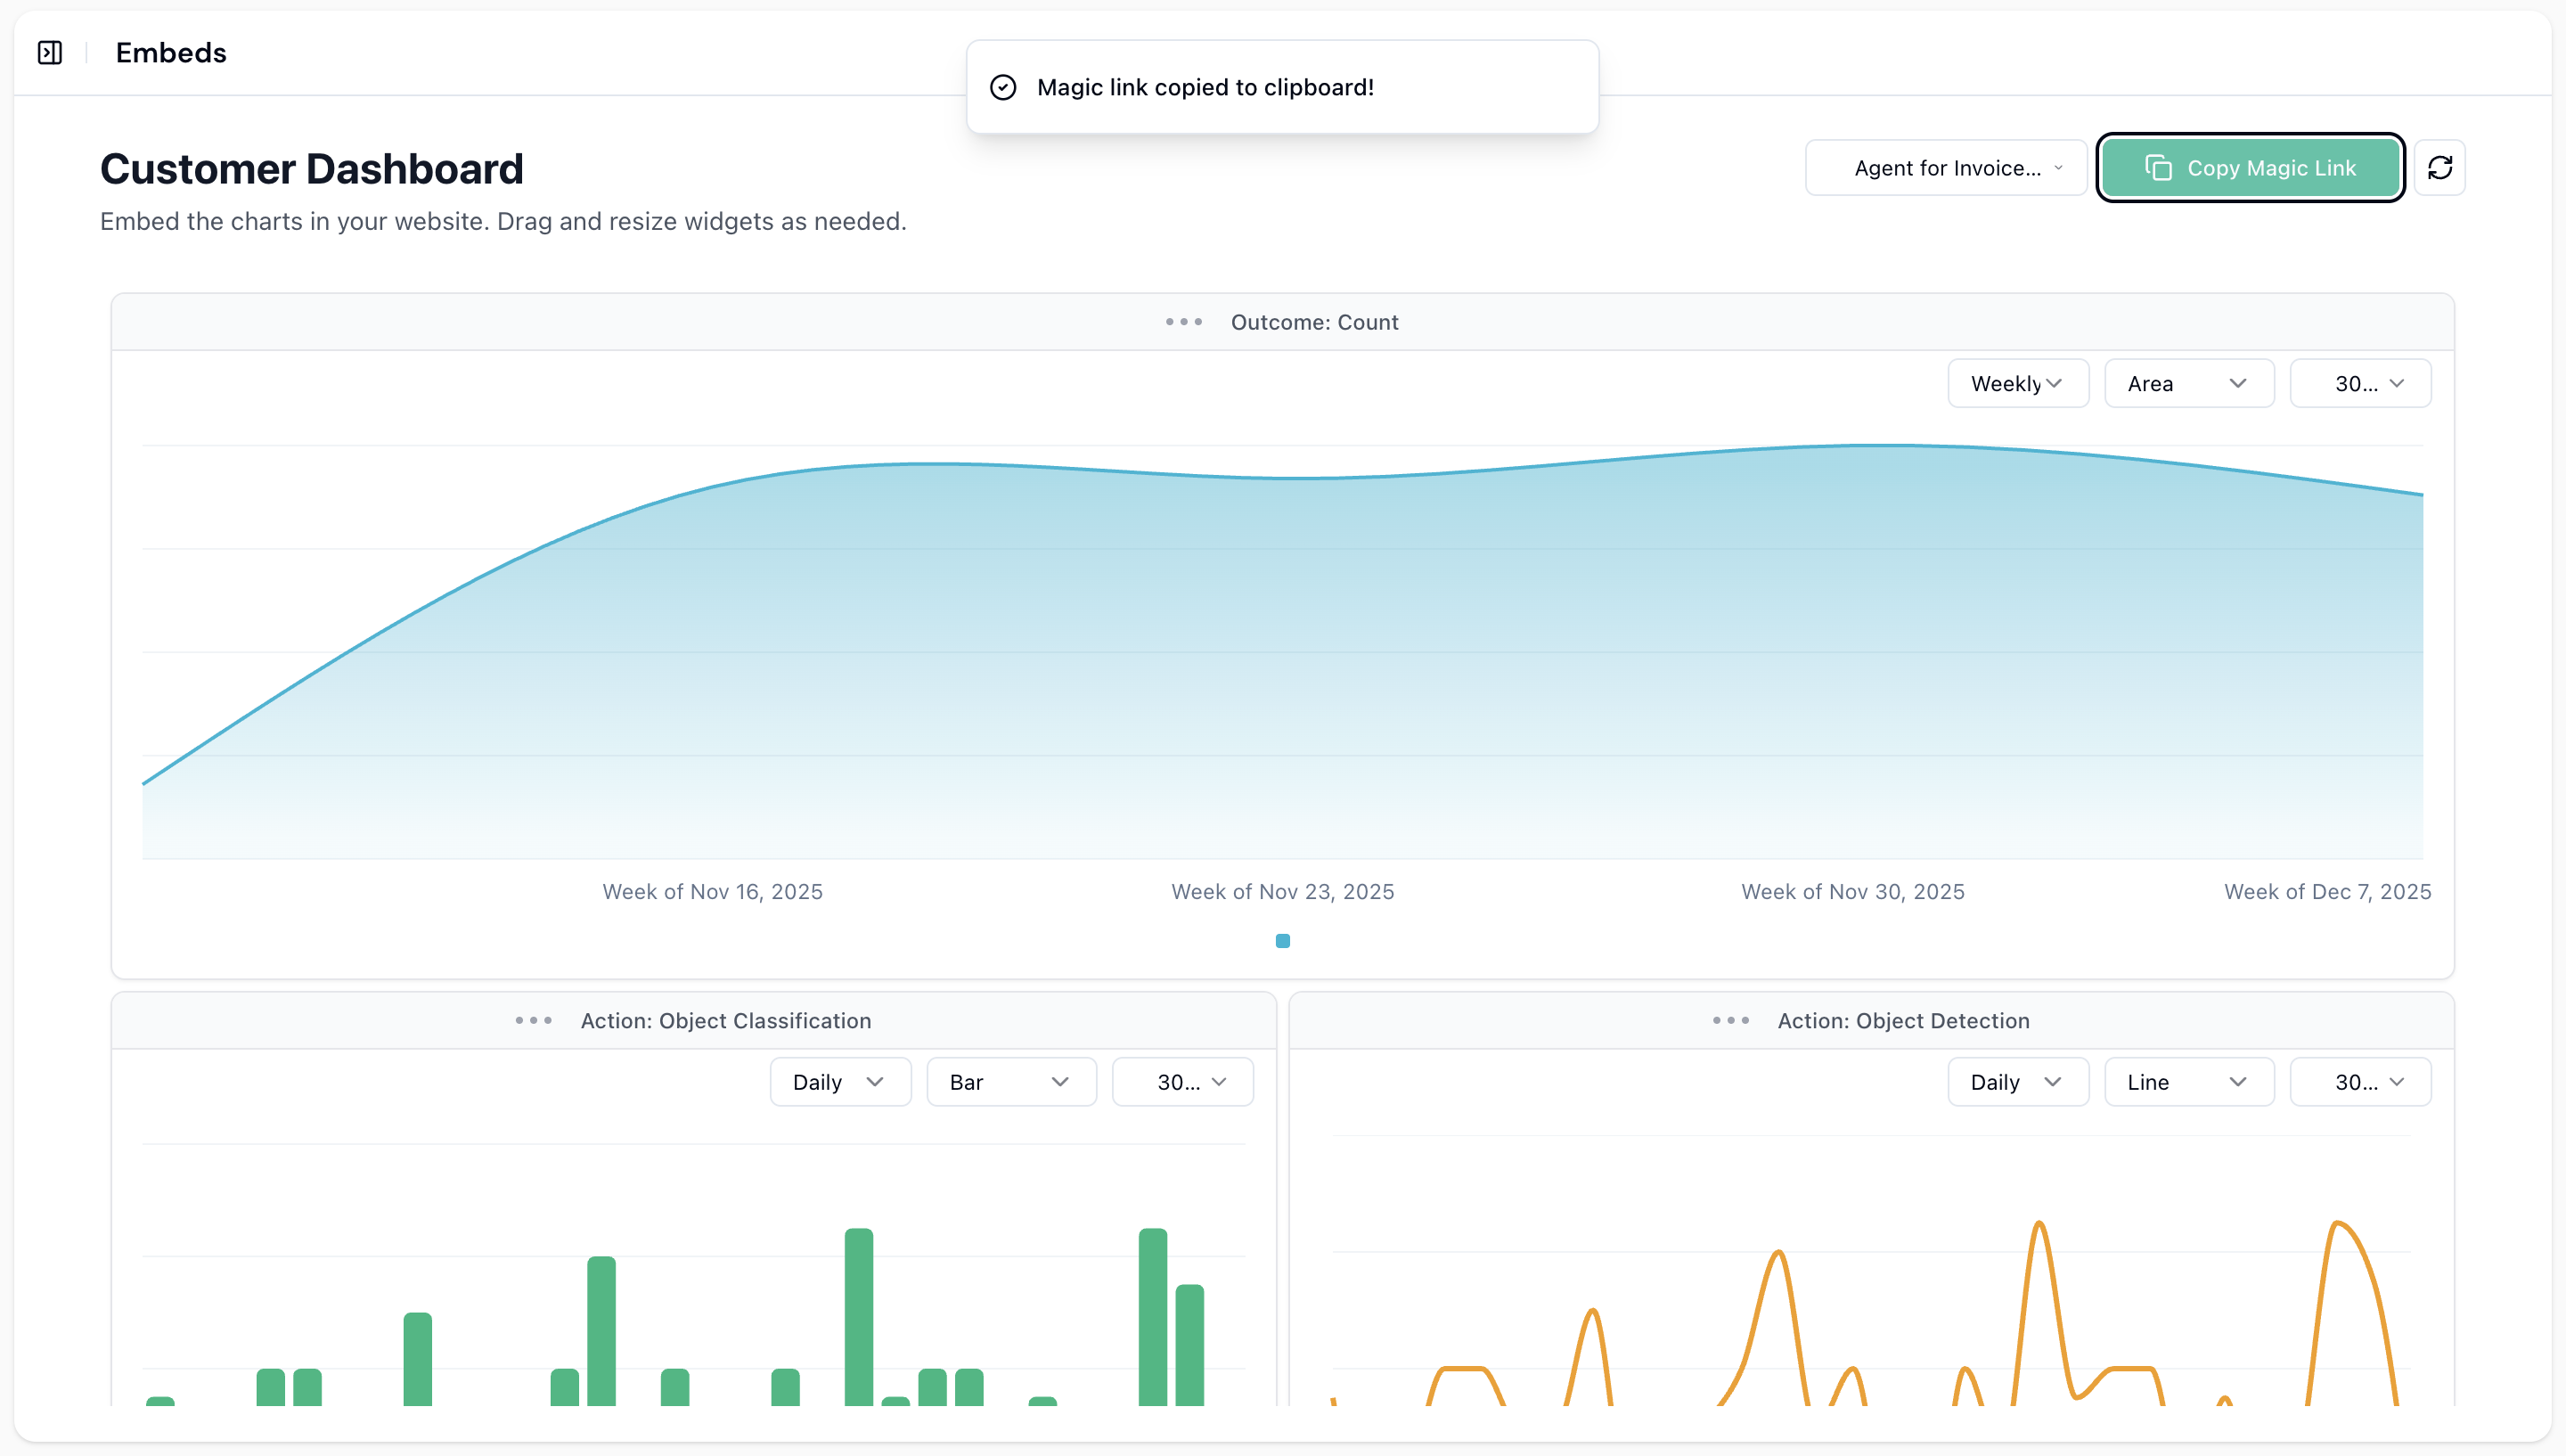Click the blue legend marker under the area chart
Screen dimensions: 2566x1456
coord(1282,941)
